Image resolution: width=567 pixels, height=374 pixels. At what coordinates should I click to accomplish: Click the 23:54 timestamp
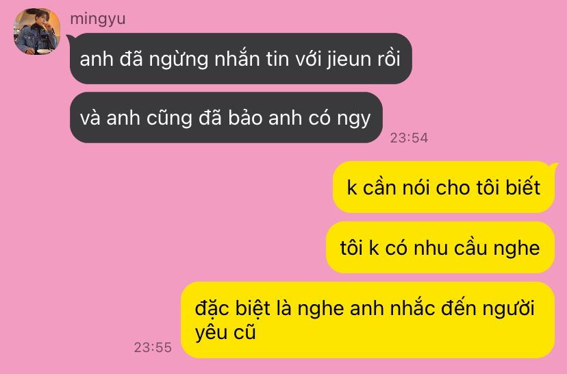click(409, 138)
